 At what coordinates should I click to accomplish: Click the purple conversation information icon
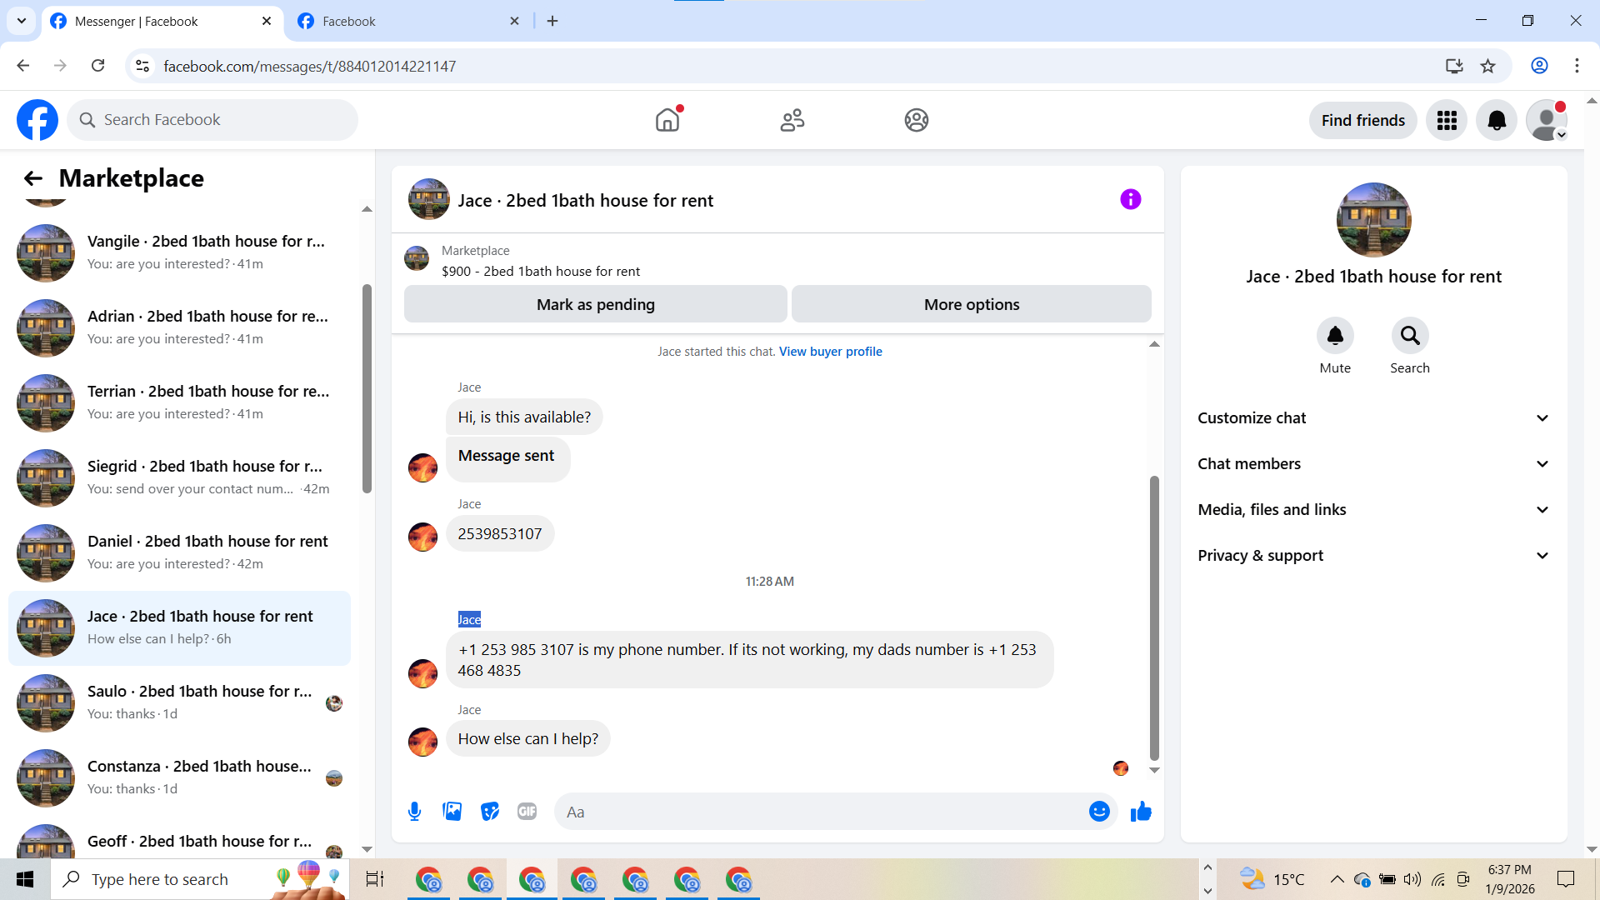[x=1130, y=200]
